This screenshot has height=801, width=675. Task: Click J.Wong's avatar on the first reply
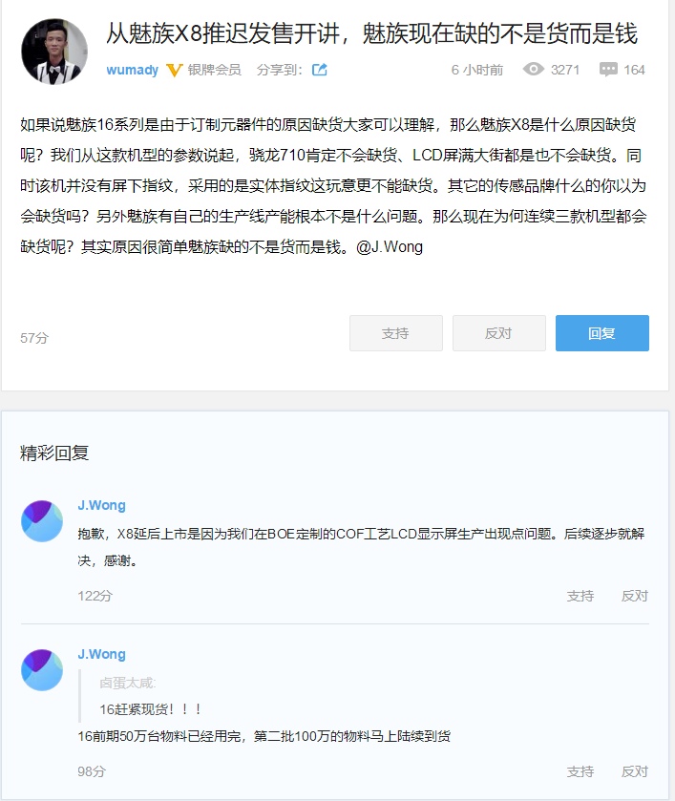pyautogui.click(x=41, y=521)
